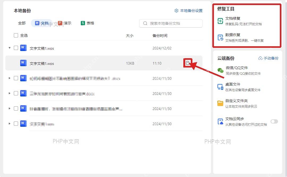Click the 文档丢失或误删，一键恢复 description

click(x=244, y=40)
